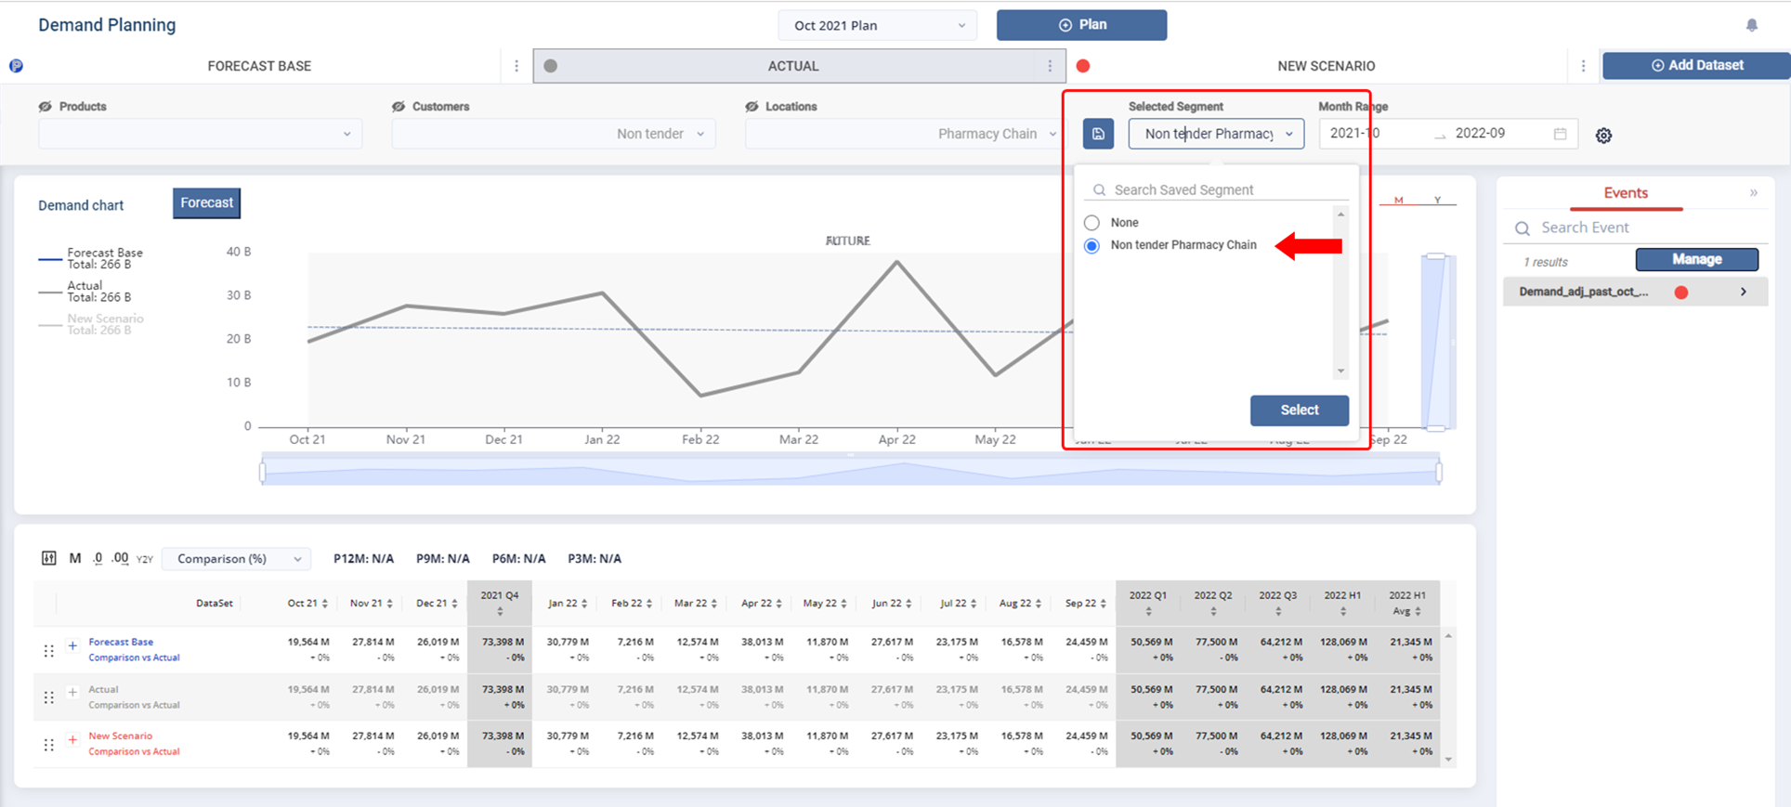1791x807 pixels.
Task: Sort by Apr 22 column
Action: coord(778,604)
